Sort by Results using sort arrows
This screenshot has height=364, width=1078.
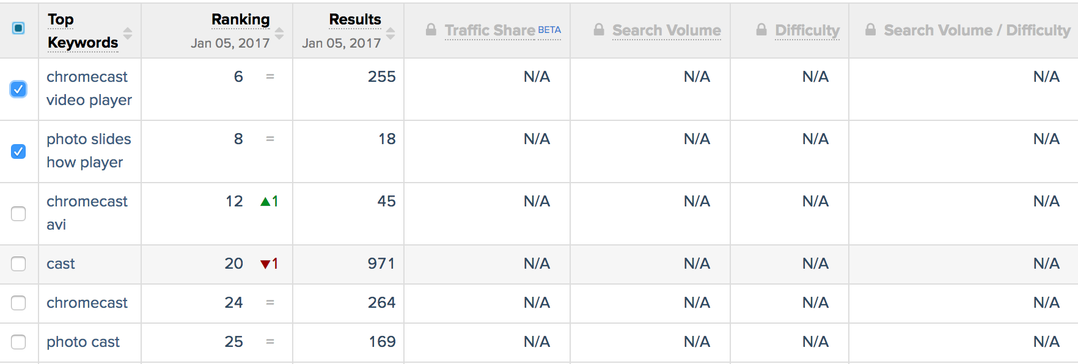391,33
